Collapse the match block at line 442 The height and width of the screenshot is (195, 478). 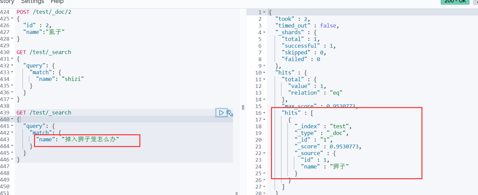12,133
